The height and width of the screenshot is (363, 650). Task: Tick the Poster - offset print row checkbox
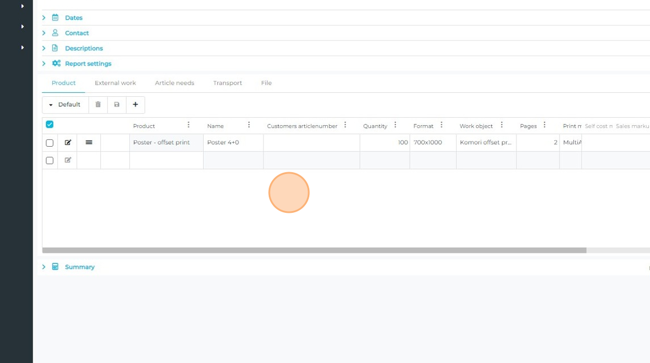pos(50,143)
